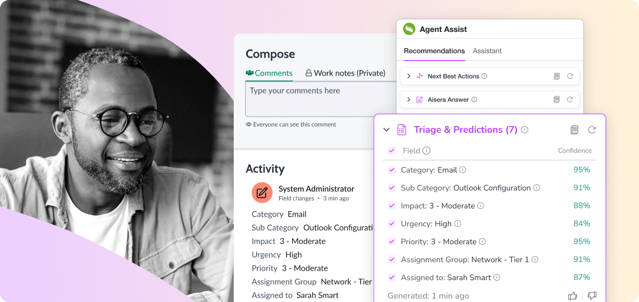Uncheck Assigned to: Sarah Smart checkbox
This screenshot has width=639, height=302.
[x=392, y=277]
